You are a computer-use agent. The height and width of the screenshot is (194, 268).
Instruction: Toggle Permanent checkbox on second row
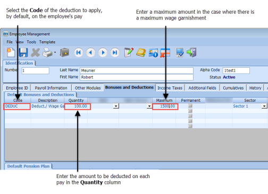190,111
